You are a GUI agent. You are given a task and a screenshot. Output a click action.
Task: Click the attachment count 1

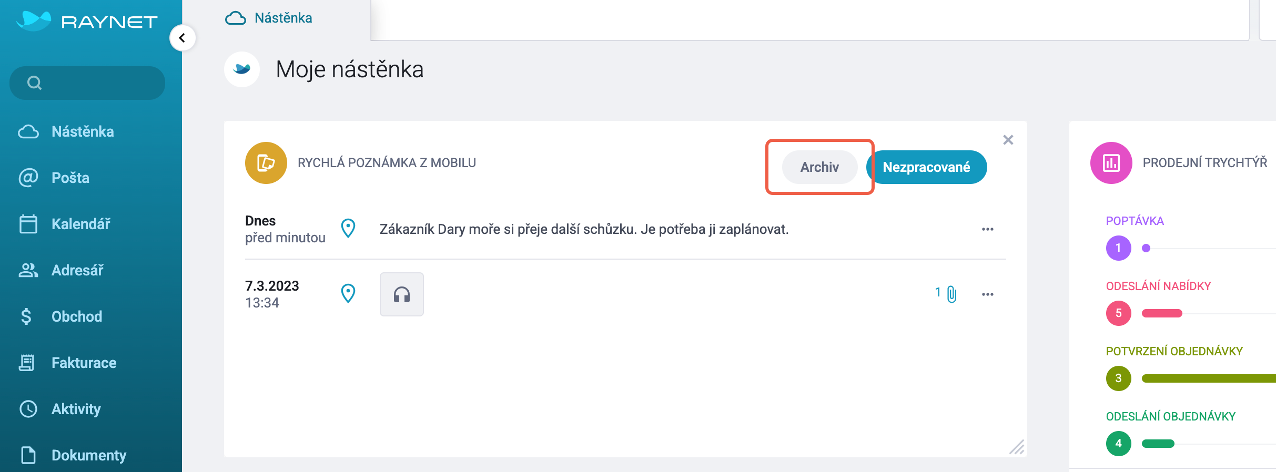click(938, 292)
